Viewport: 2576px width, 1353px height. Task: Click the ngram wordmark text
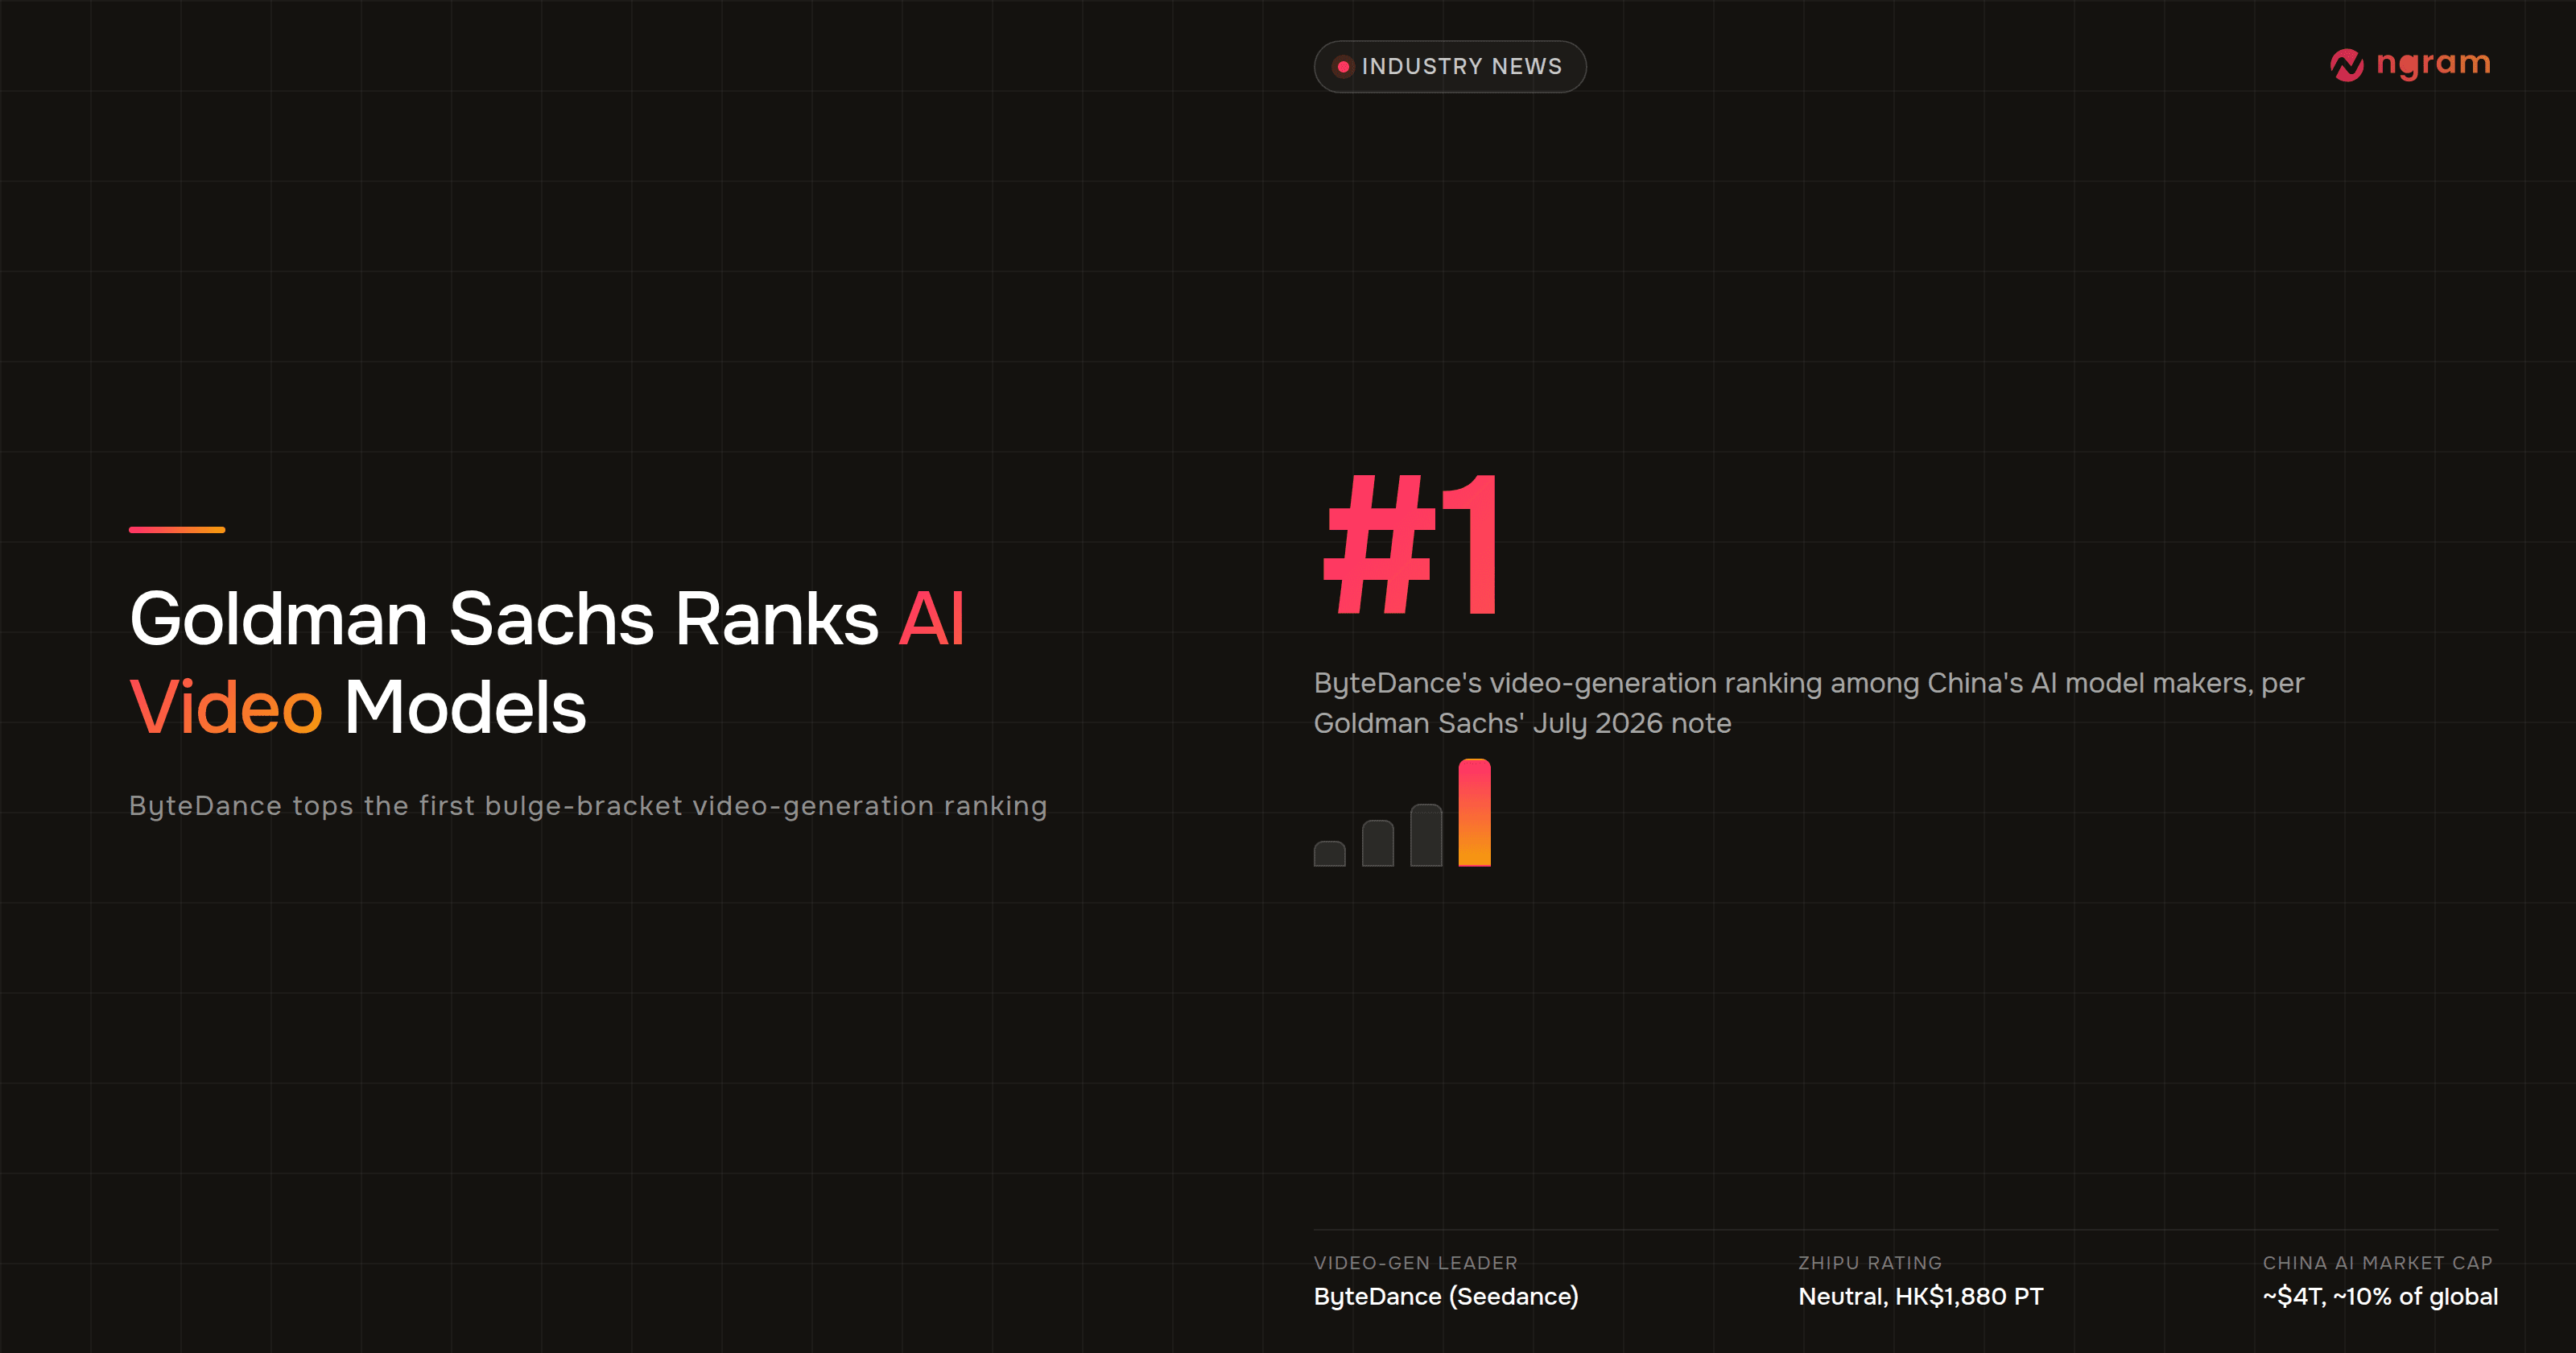click(x=2433, y=64)
